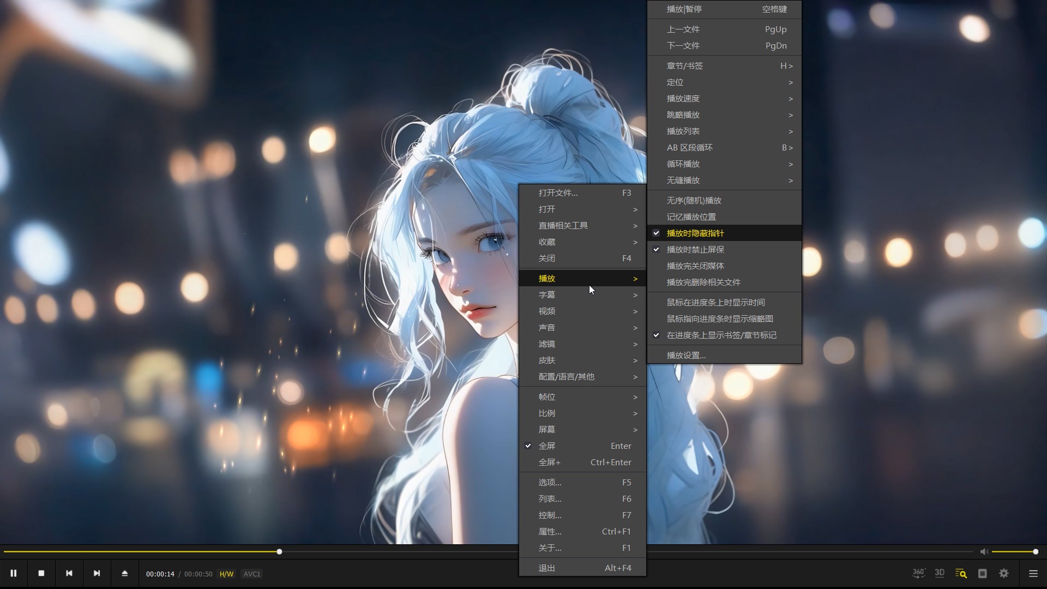Image resolution: width=1047 pixels, height=589 pixels.
Task: Expand the 章节/书签 submenu
Action: [x=724, y=65]
